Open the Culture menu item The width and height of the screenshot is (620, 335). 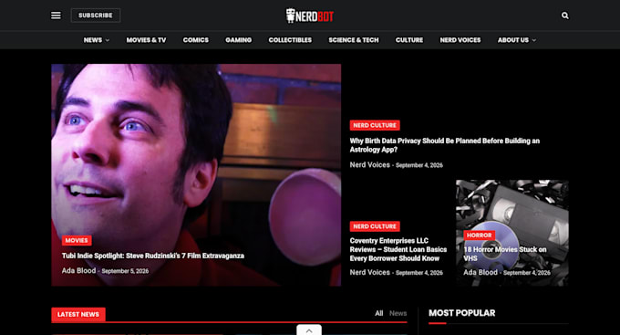pos(409,40)
